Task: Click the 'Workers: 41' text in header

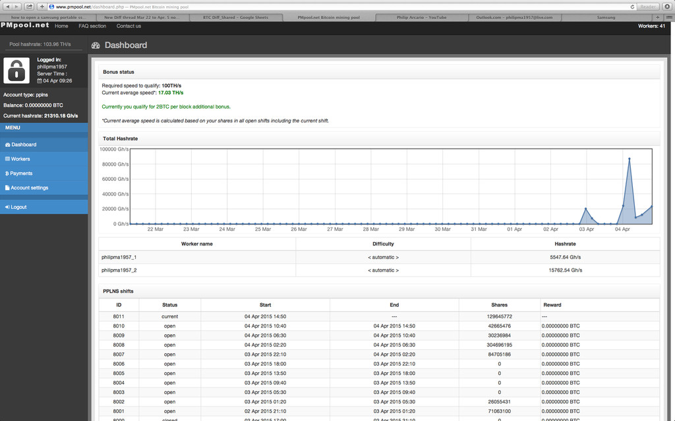Action: click(651, 26)
